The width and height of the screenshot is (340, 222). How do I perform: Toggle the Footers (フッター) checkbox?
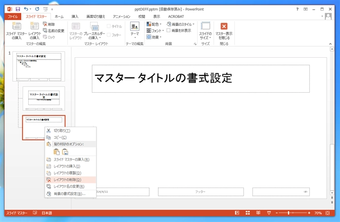coord(109,35)
